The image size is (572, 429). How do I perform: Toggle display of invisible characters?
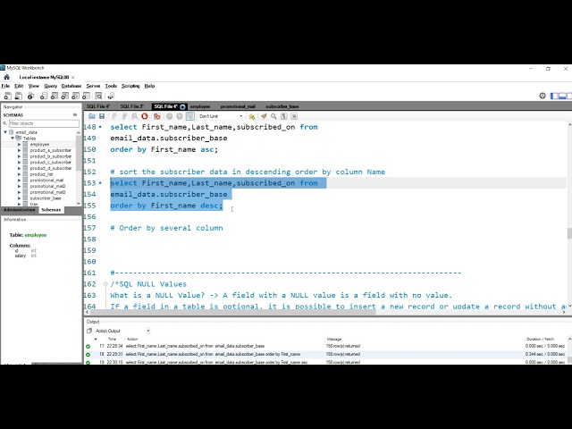pos(284,116)
